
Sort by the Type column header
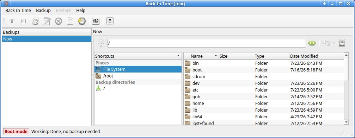coord(271,56)
